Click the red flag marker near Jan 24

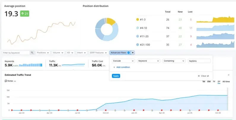[21, 110]
